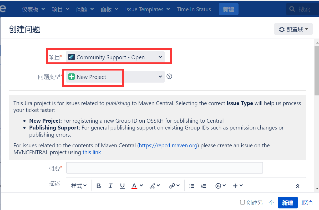Screen dimensions: 319x210
Task: Toggle italic formatting in description toolbar
Action: [x=110, y=186]
